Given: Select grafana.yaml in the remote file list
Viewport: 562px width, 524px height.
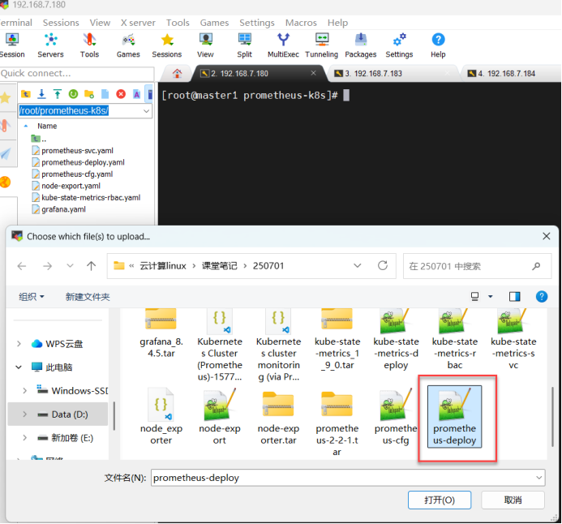Looking at the screenshot, I should tap(63, 209).
